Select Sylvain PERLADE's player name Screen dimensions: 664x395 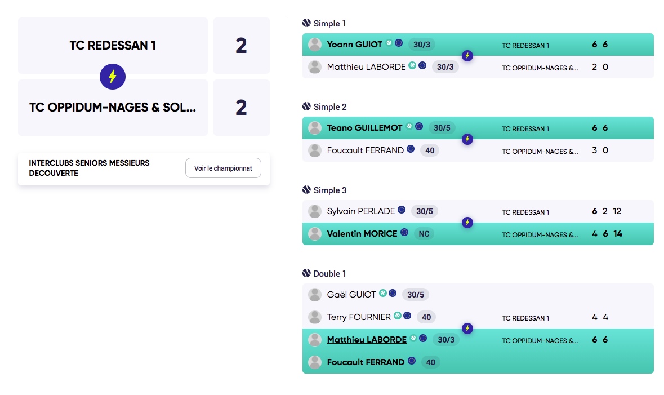point(361,211)
